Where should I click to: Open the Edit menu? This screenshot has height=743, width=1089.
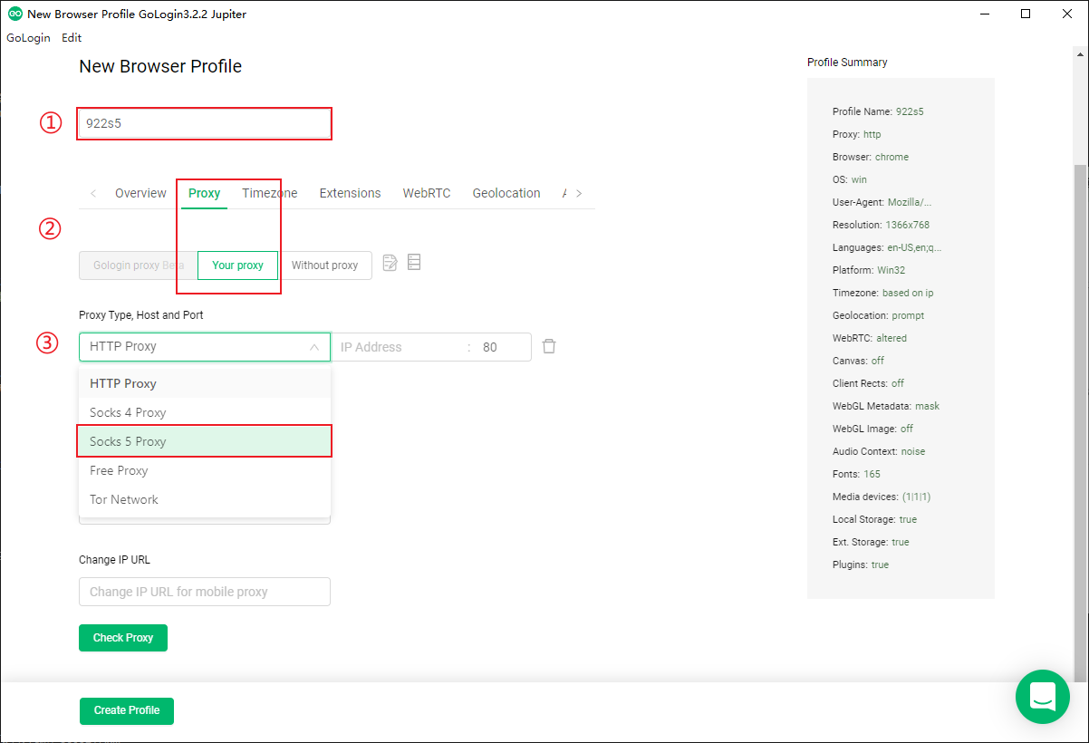click(x=72, y=38)
